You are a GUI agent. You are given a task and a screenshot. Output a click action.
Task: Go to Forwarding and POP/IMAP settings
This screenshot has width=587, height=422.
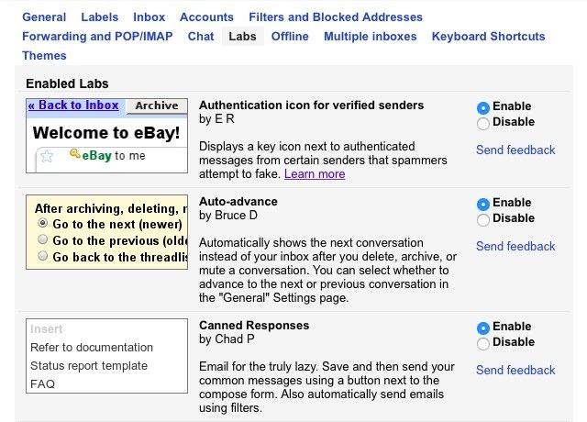(x=99, y=37)
